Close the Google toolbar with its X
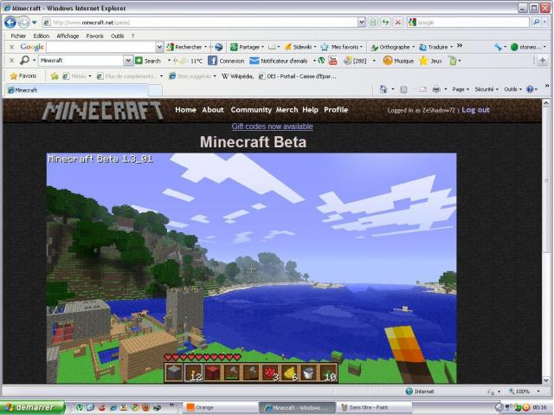 (x=11, y=47)
